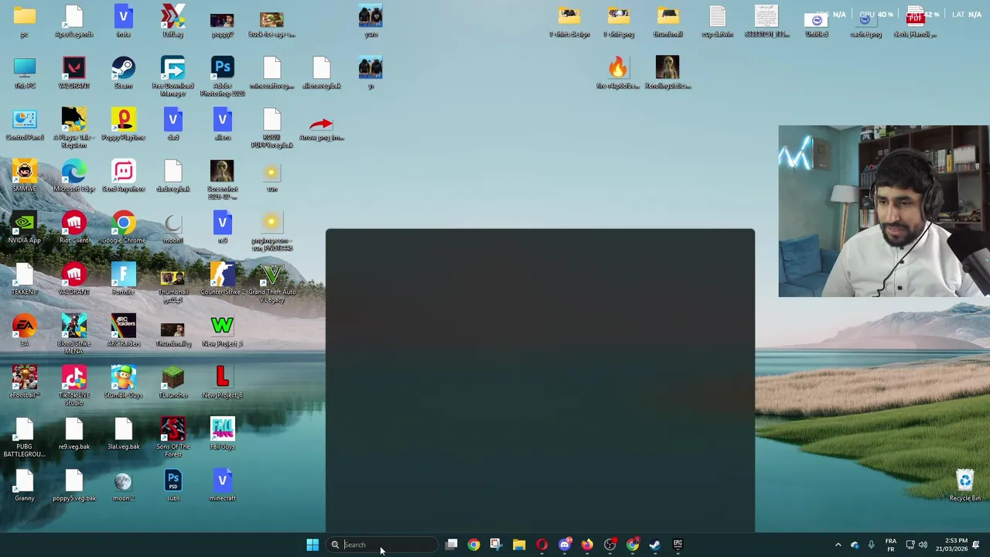Image resolution: width=990 pixels, height=557 pixels.
Task: Select the PUBG BATTLEGROUNDS shortcut
Action: point(24,437)
